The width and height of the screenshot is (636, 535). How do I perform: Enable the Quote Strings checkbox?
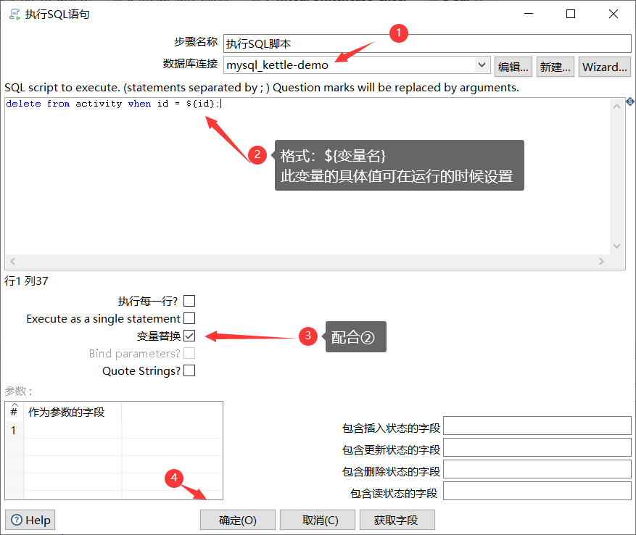pos(188,370)
